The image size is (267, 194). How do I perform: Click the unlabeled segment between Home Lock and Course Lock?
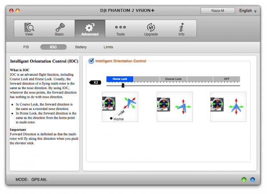[x=146, y=79]
